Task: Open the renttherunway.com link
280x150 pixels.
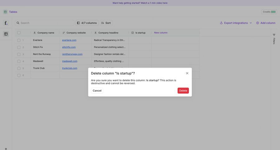Action: coord(72,54)
